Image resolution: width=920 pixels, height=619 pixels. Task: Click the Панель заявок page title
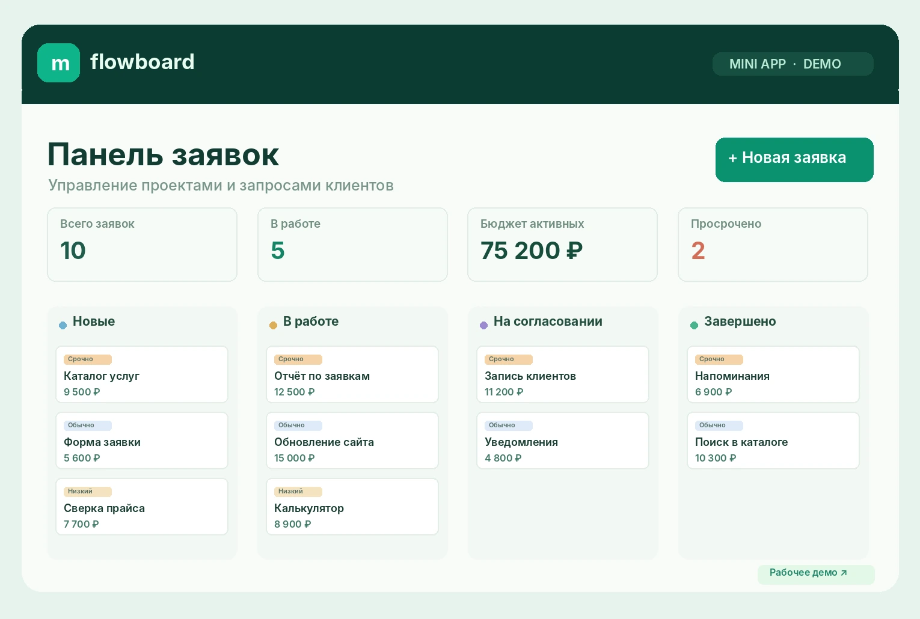tap(164, 154)
